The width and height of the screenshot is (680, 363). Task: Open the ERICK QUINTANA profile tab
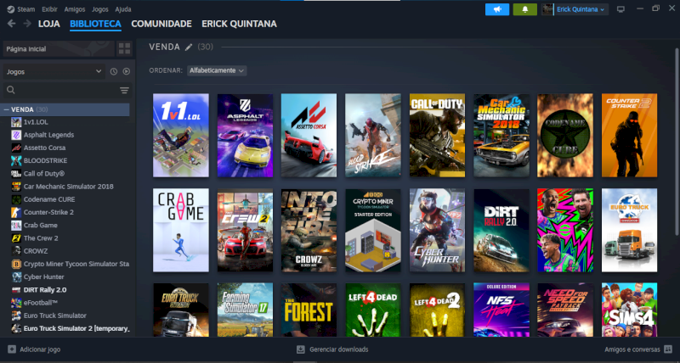pyautogui.click(x=239, y=24)
